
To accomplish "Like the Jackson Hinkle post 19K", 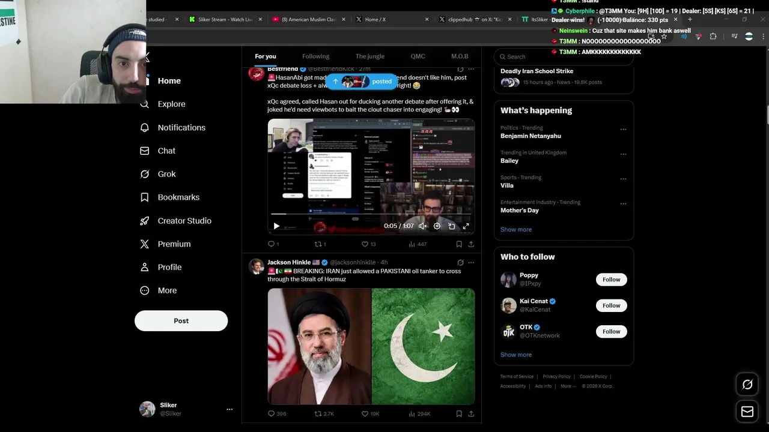I will pos(370,413).
